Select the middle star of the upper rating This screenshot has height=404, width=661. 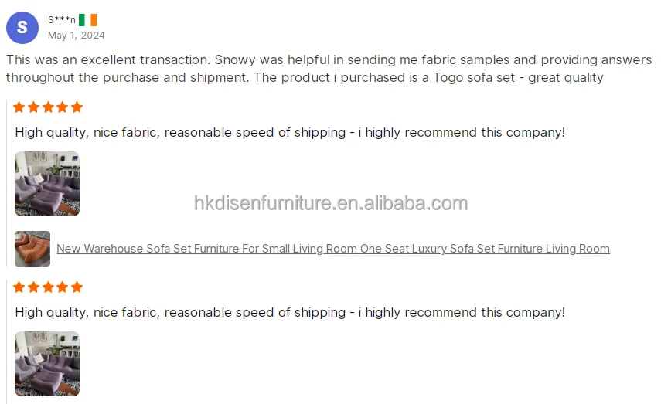[x=48, y=107]
